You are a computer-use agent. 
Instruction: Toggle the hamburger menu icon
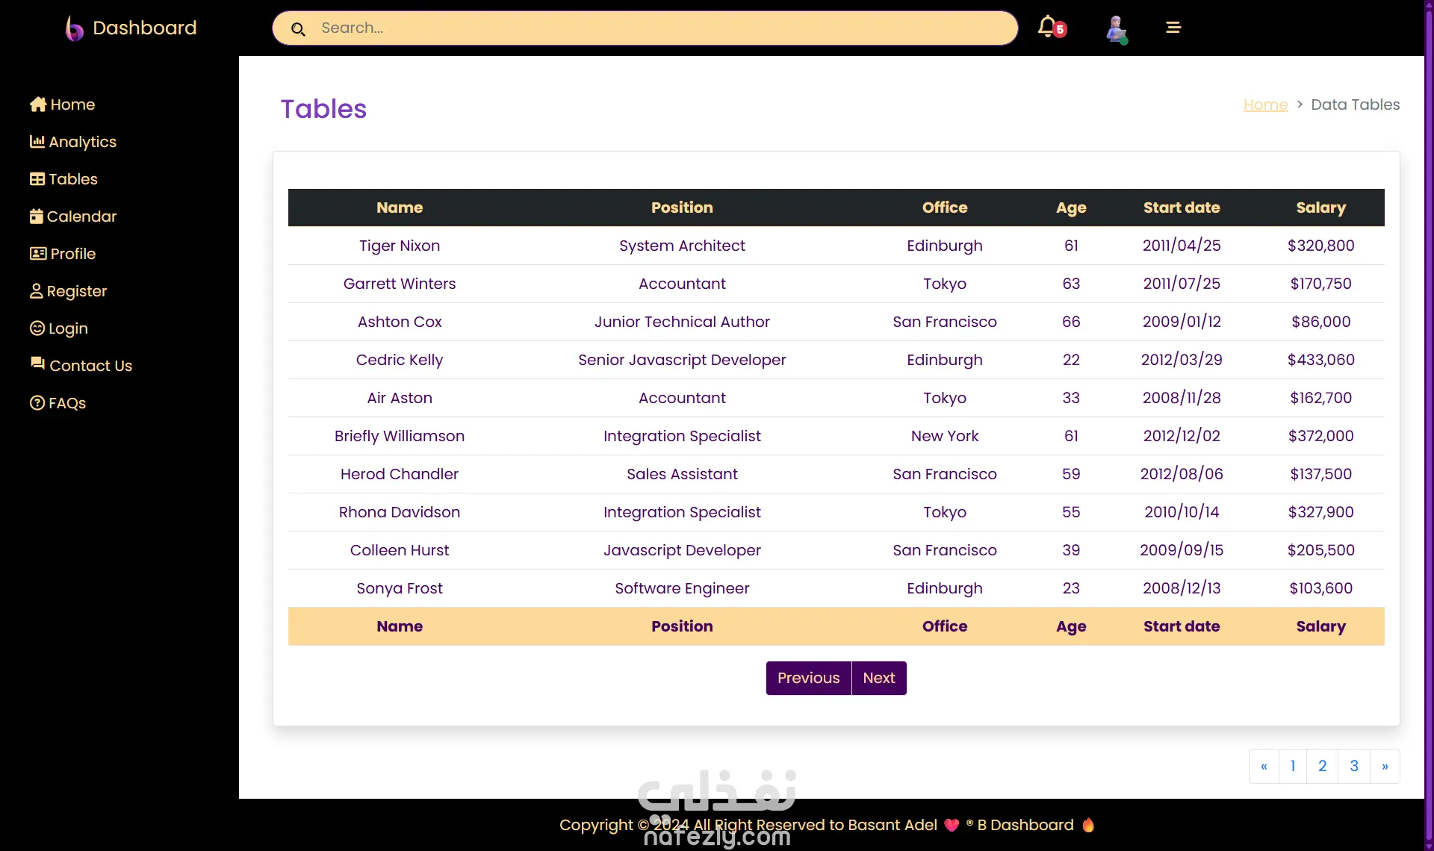click(x=1173, y=28)
